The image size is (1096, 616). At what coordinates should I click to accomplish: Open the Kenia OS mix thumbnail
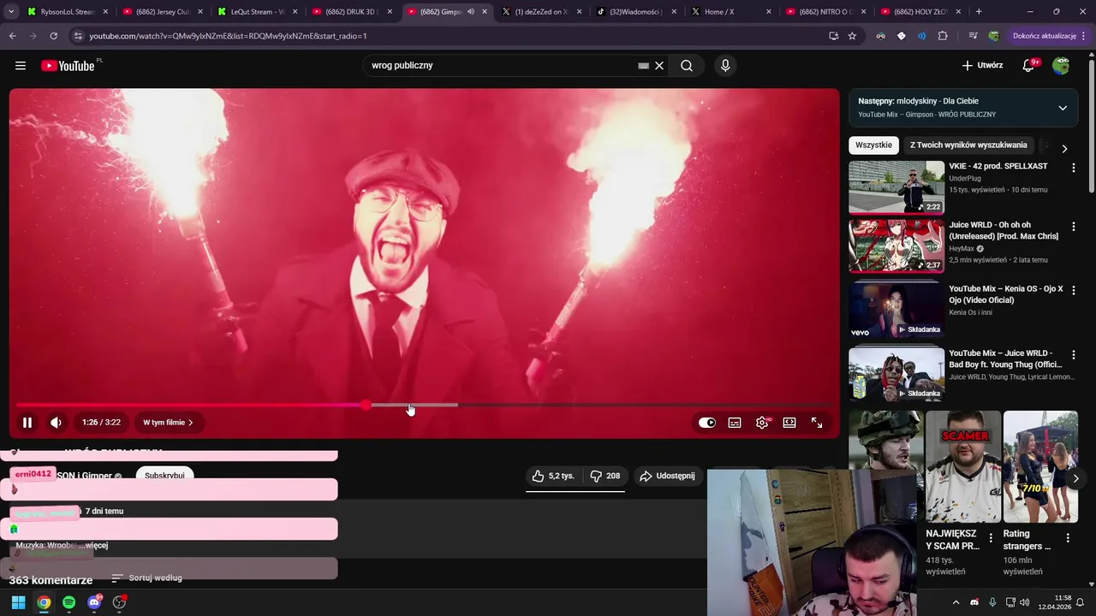(896, 310)
